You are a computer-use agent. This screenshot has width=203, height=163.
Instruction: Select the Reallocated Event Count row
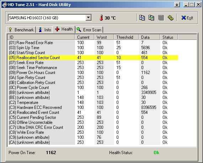93,112
